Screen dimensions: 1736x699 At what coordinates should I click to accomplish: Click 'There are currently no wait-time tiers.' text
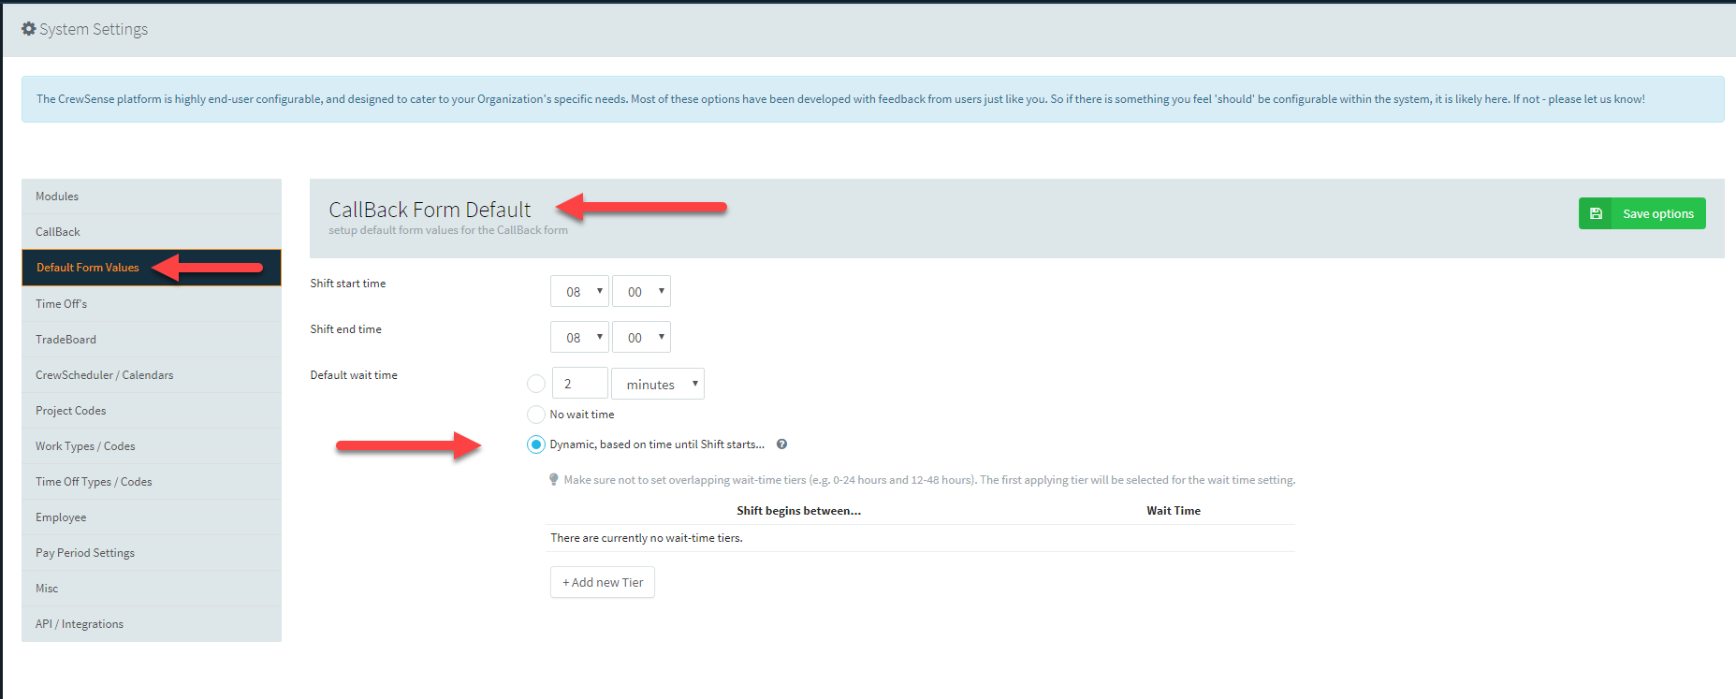[647, 538]
